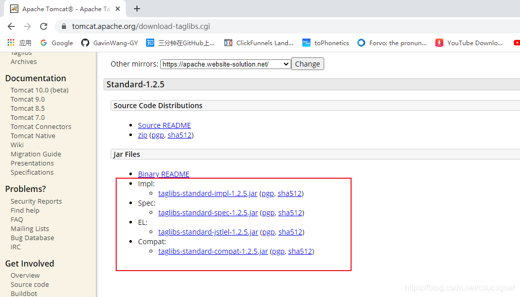The height and width of the screenshot is (297, 520).
Task: Open Tomcat Native documentation
Action: pos(33,136)
